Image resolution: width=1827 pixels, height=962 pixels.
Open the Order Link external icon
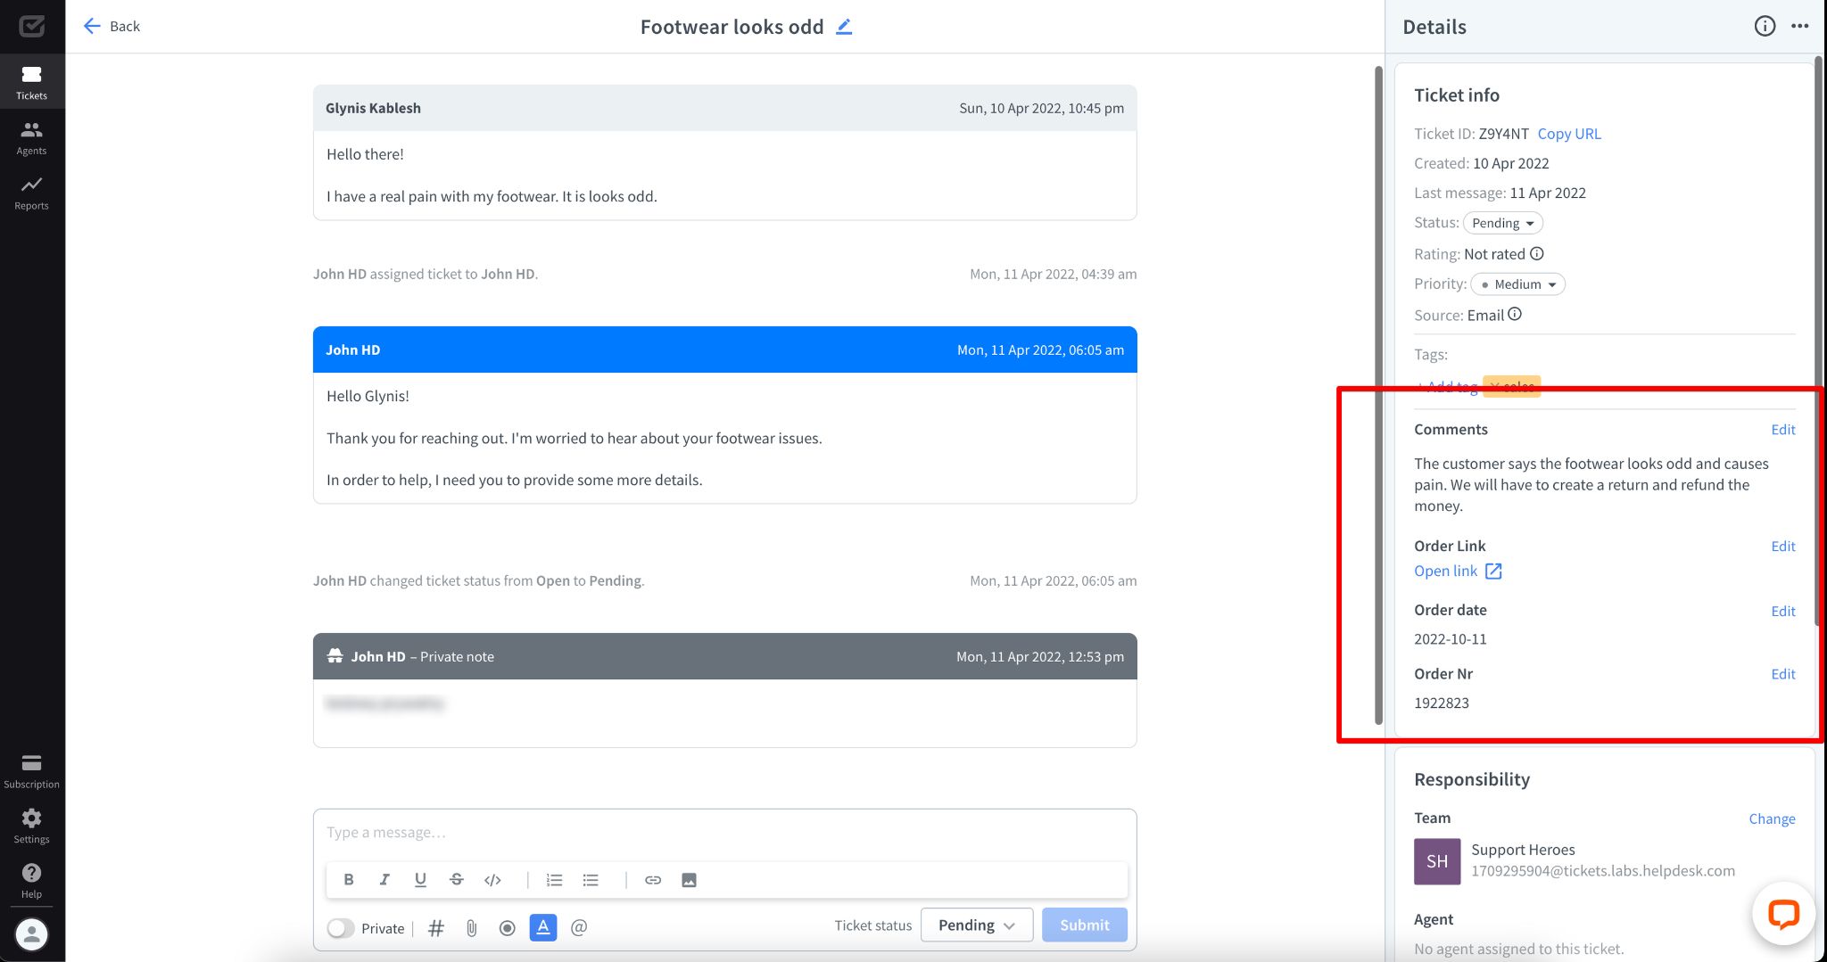[1493, 571]
